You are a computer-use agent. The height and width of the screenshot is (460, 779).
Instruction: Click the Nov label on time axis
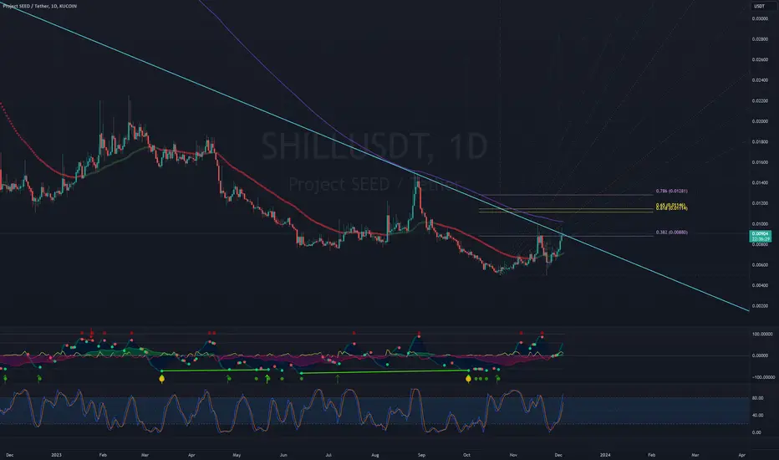[513, 455]
